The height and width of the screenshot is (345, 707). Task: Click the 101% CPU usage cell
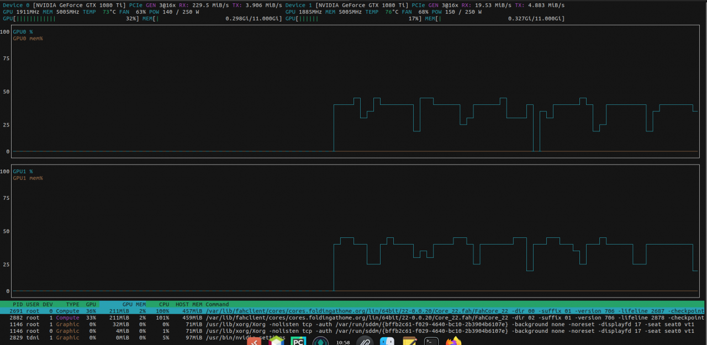click(x=162, y=317)
